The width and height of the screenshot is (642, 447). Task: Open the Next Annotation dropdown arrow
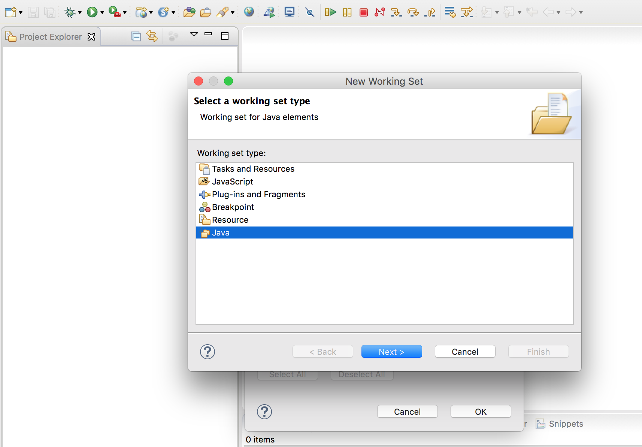coord(497,13)
